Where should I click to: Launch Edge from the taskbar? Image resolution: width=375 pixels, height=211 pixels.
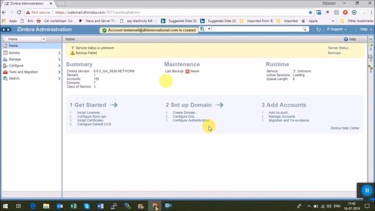pyautogui.click(x=33, y=206)
